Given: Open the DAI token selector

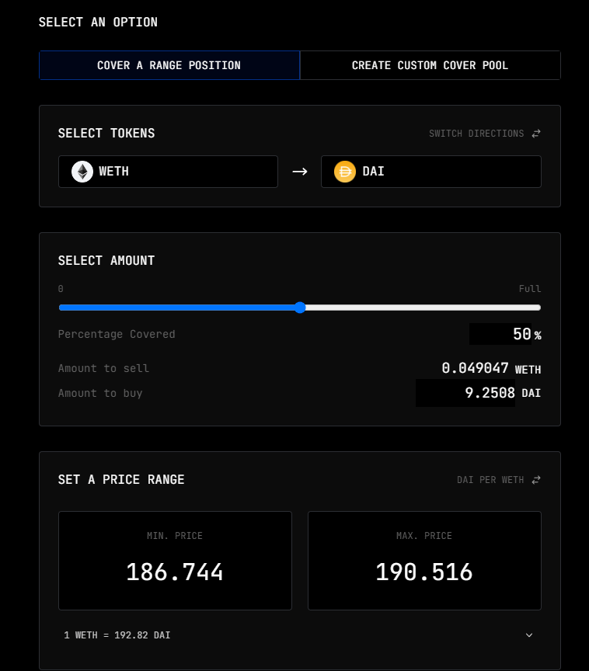Looking at the screenshot, I should (431, 172).
